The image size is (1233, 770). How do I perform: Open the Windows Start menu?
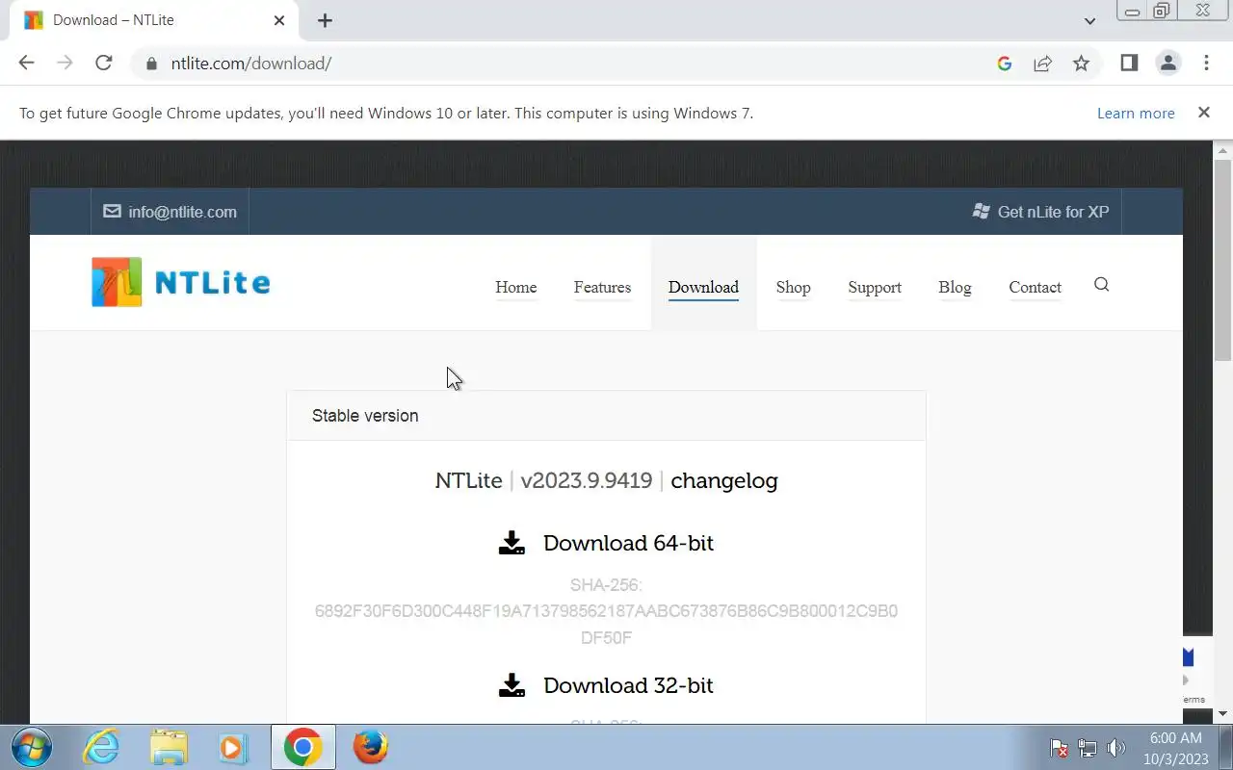31,747
